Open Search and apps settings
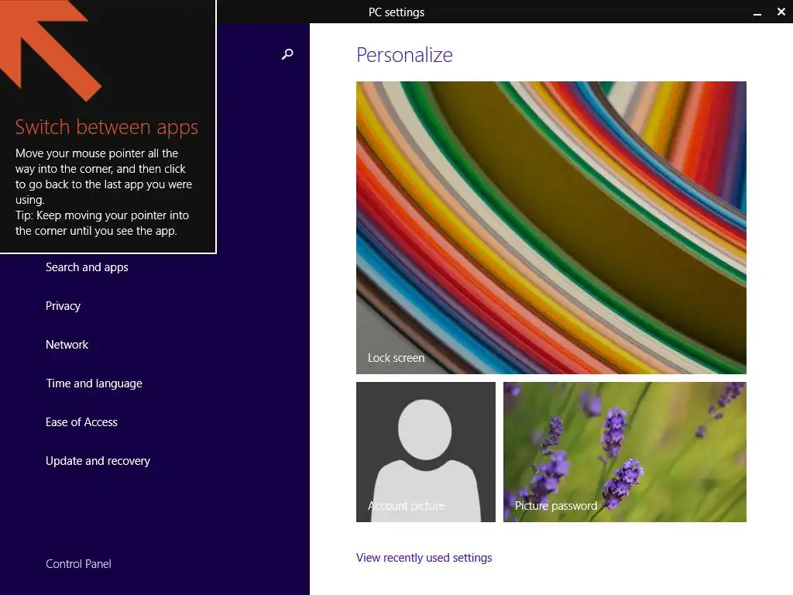 pos(87,267)
